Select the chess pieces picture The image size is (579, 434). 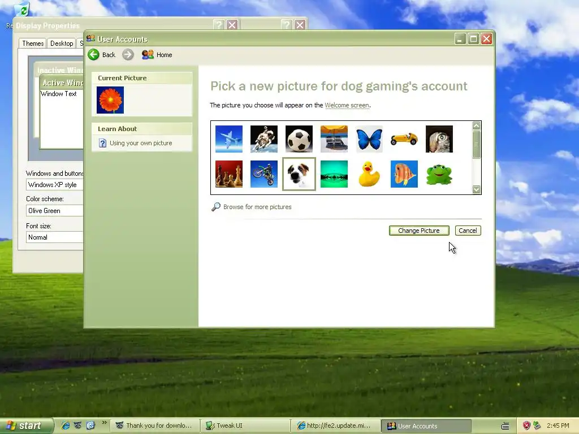(229, 174)
